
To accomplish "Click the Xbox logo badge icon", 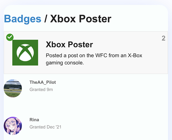I will pos(25,53).
